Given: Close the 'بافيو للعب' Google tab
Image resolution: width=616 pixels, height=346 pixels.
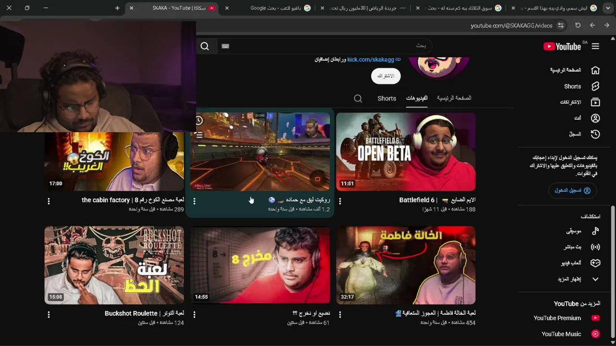Looking at the screenshot, I should pos(227,8).
